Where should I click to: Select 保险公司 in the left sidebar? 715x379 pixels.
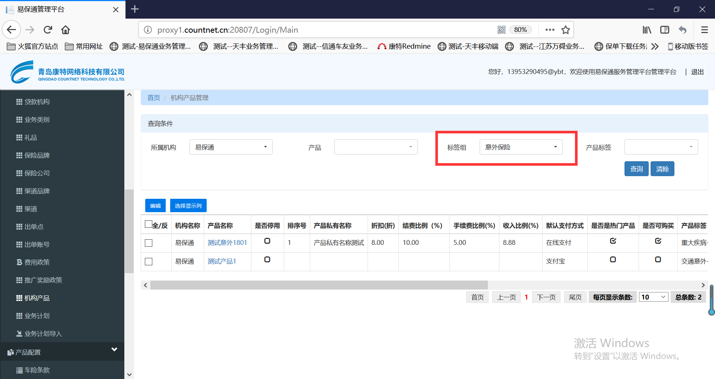pyautogui.click(x=37, y=173)
